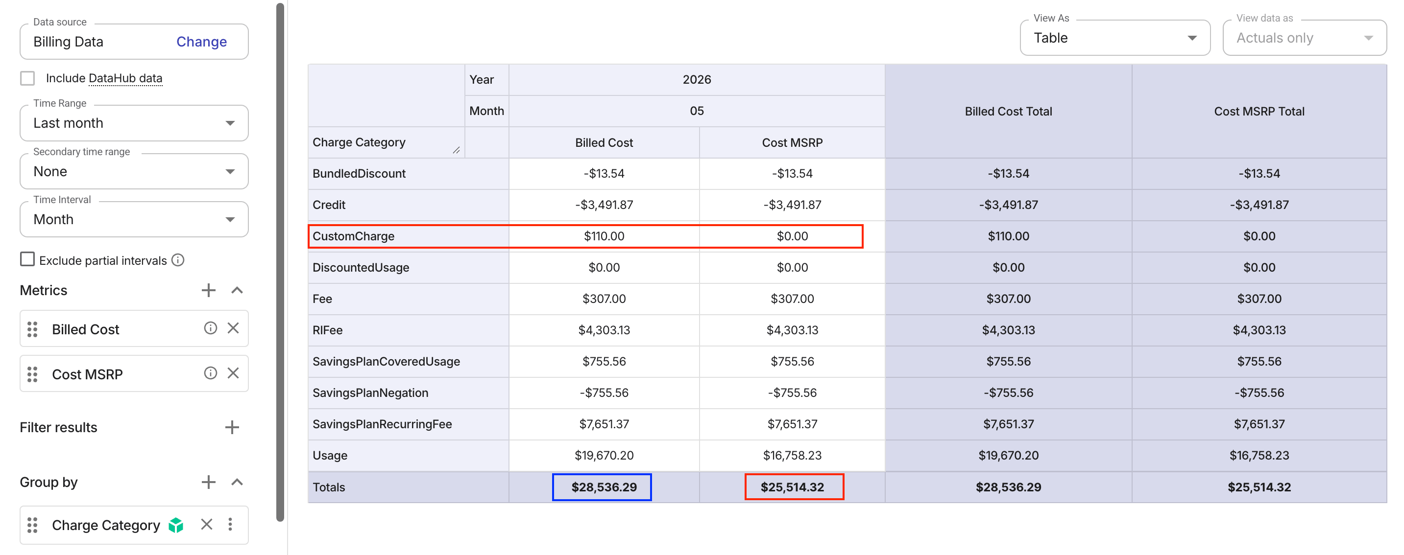Click the green cube icon on Charge Category
The height and width of the screenshot is (555, 1404).
[x=176, y=525]
